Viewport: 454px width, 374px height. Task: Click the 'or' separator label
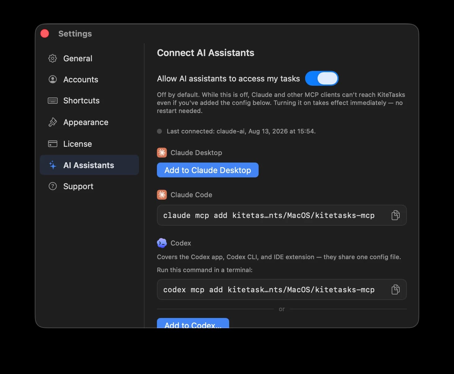click(282, 309)
